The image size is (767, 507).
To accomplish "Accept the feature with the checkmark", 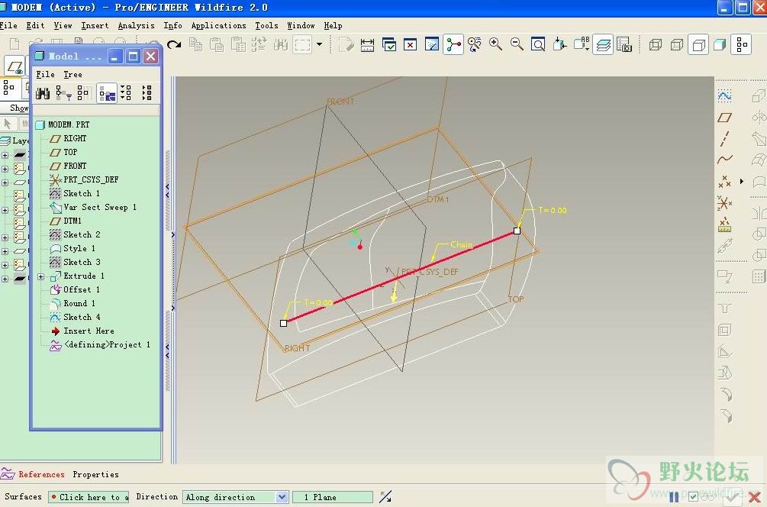I will (x=732, y=497).
